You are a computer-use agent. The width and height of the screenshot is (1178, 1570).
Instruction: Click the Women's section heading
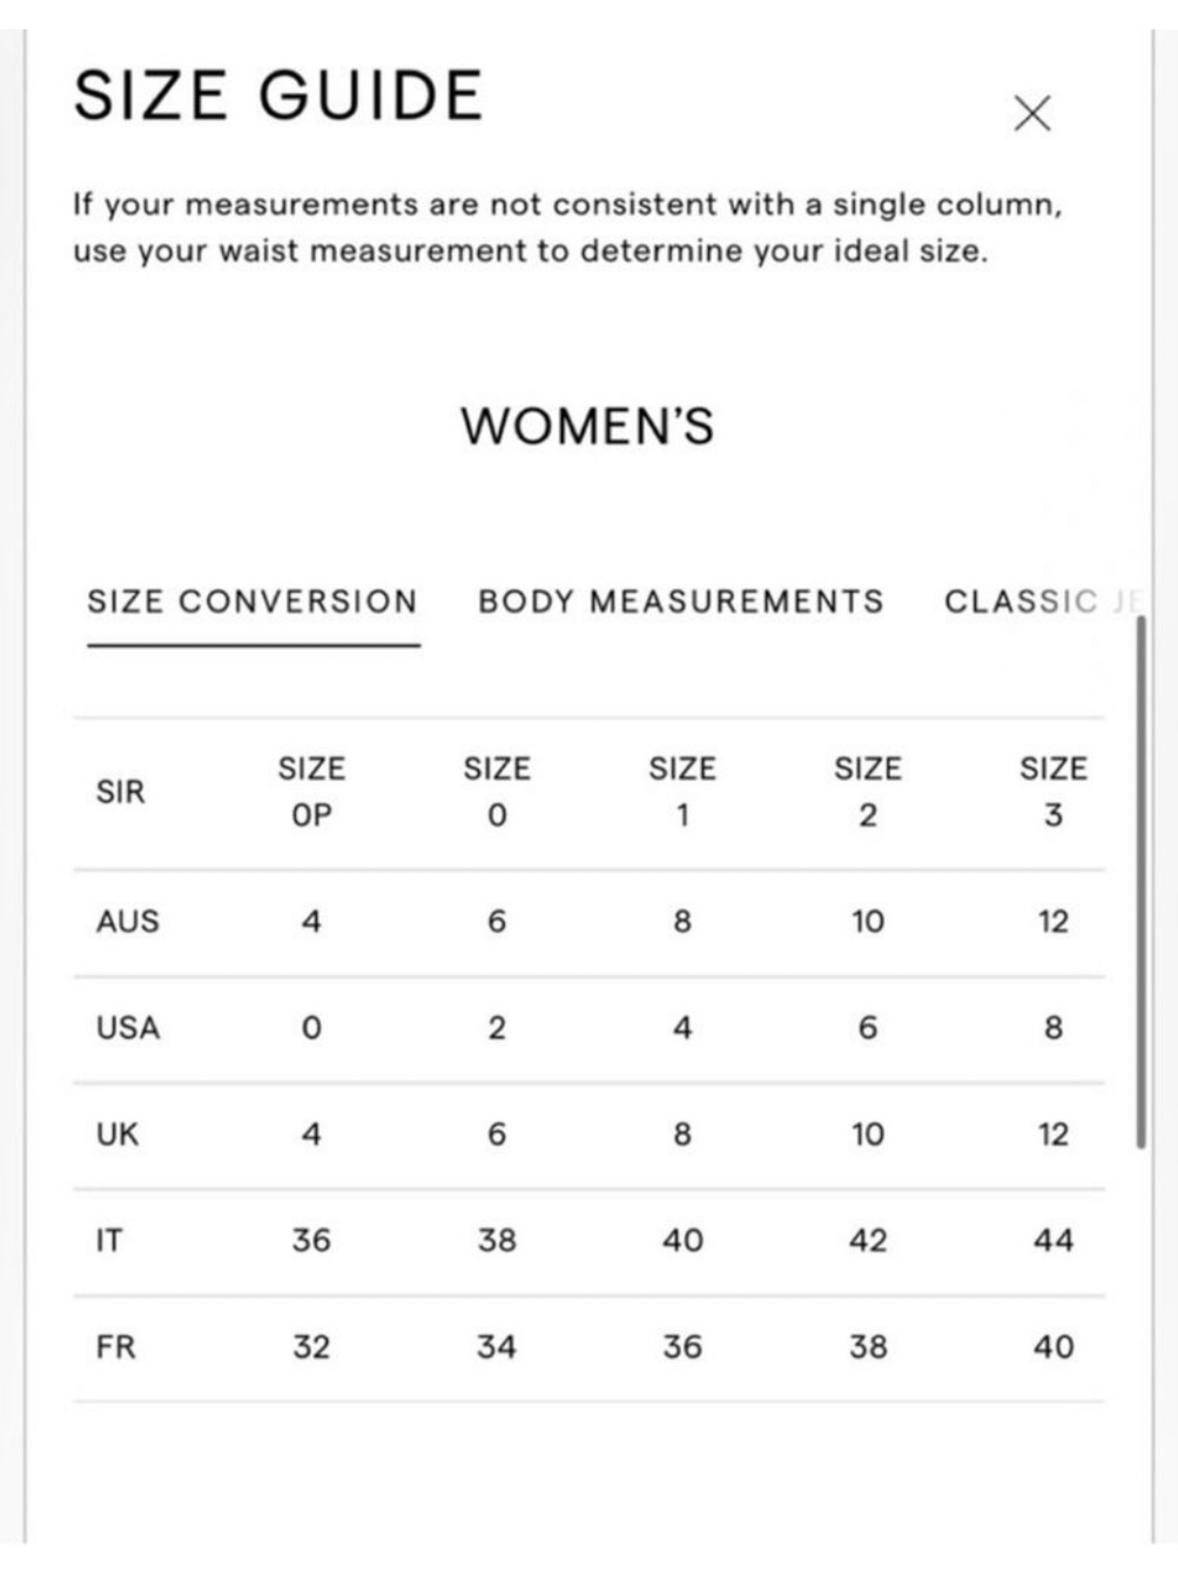point(587,426)
